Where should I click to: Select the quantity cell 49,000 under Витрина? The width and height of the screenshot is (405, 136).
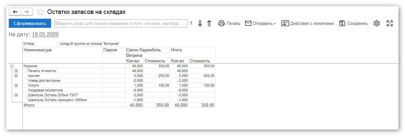coord(134,71)
